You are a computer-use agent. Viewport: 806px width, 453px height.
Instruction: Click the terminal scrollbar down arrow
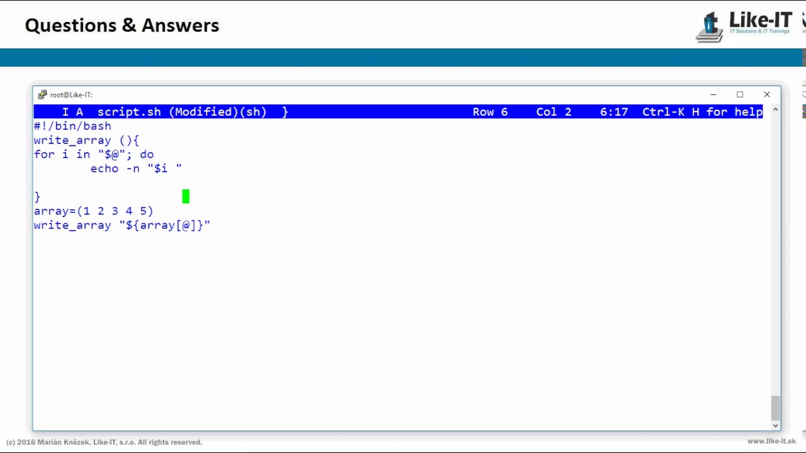point(775,425)
